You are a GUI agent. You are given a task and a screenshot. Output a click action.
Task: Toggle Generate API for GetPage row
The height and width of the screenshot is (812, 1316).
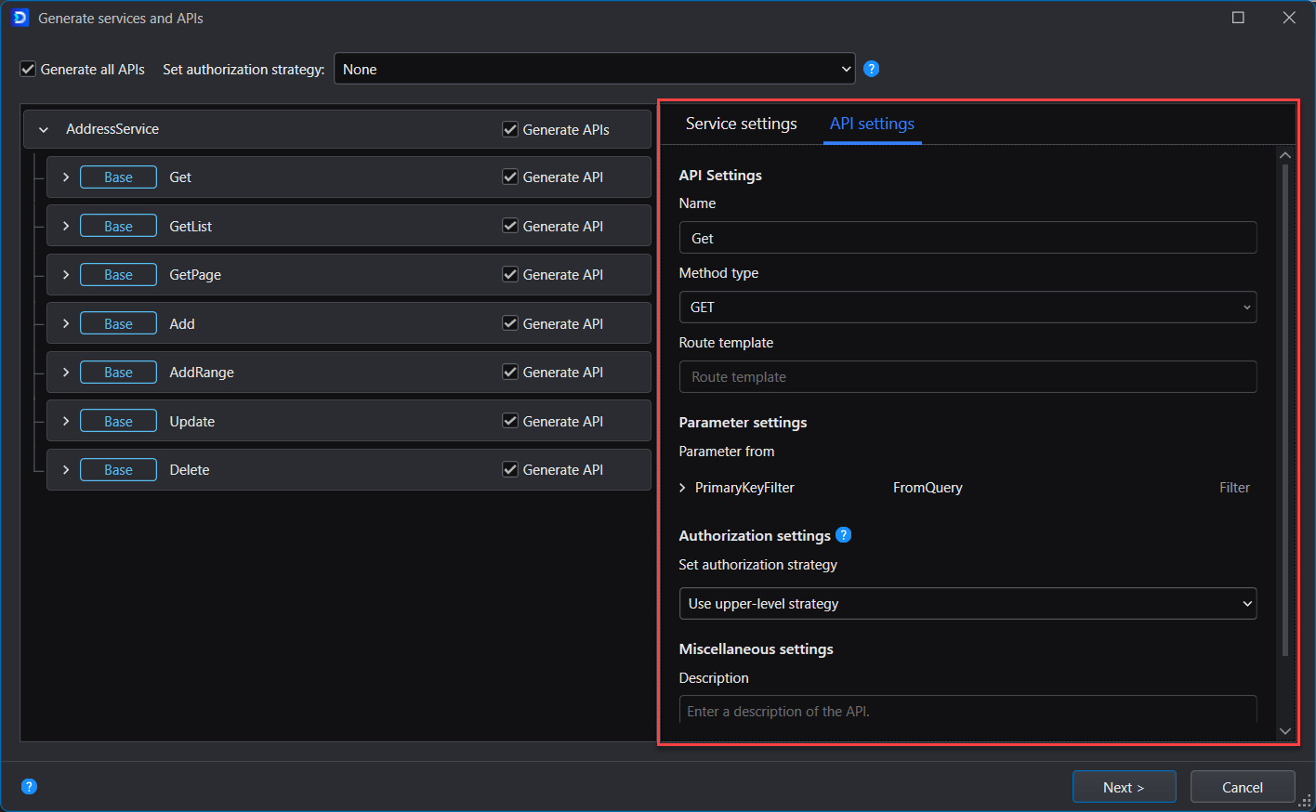pos(510,274)
